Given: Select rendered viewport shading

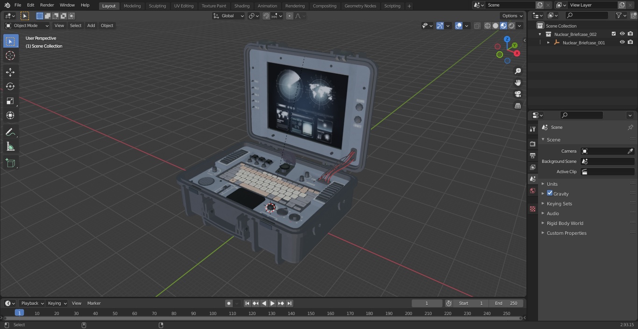Looking at the screenshot, I should click(511, 26).
